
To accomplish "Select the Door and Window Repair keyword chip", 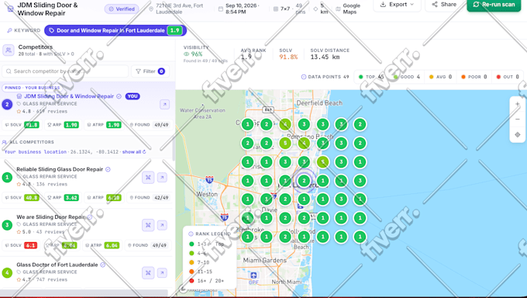I will 115,30.
